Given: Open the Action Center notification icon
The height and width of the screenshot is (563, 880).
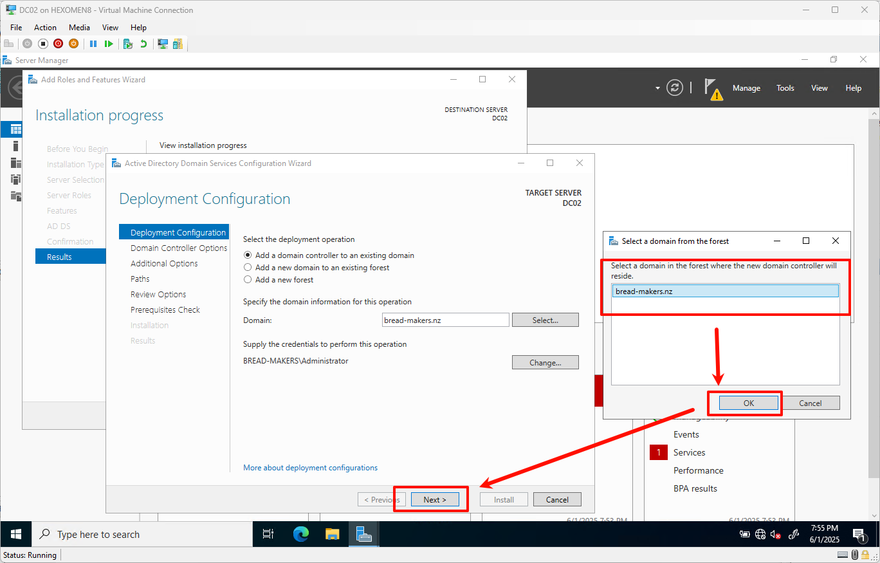Looking at the screenshot, I should 859,534.
